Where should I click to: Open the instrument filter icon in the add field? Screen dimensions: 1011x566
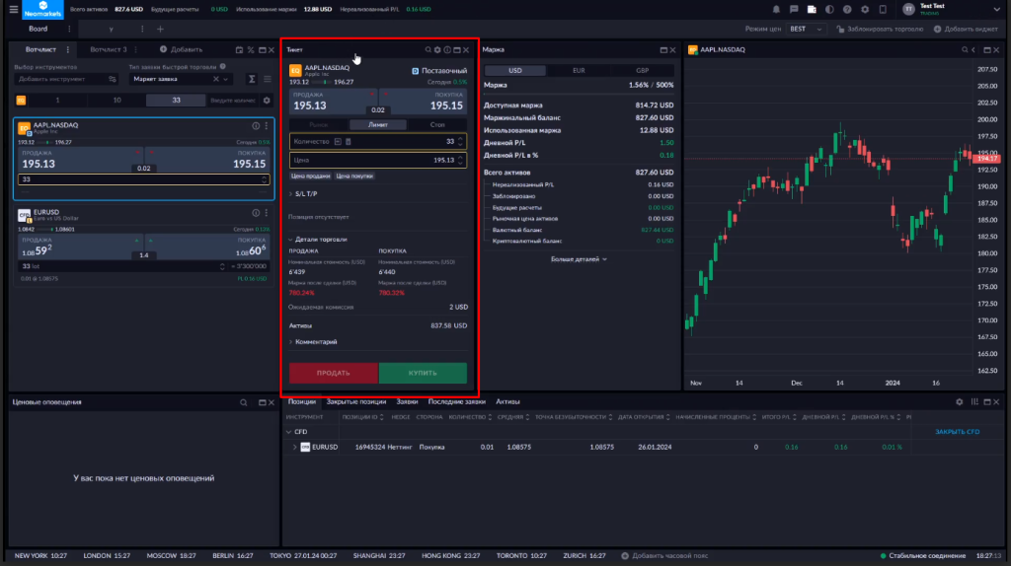pyautogui.click(x=113, y=79)
